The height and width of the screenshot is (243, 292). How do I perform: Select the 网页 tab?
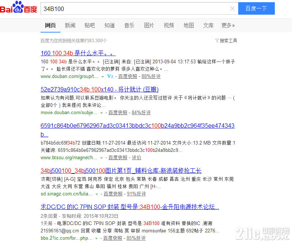50,25
